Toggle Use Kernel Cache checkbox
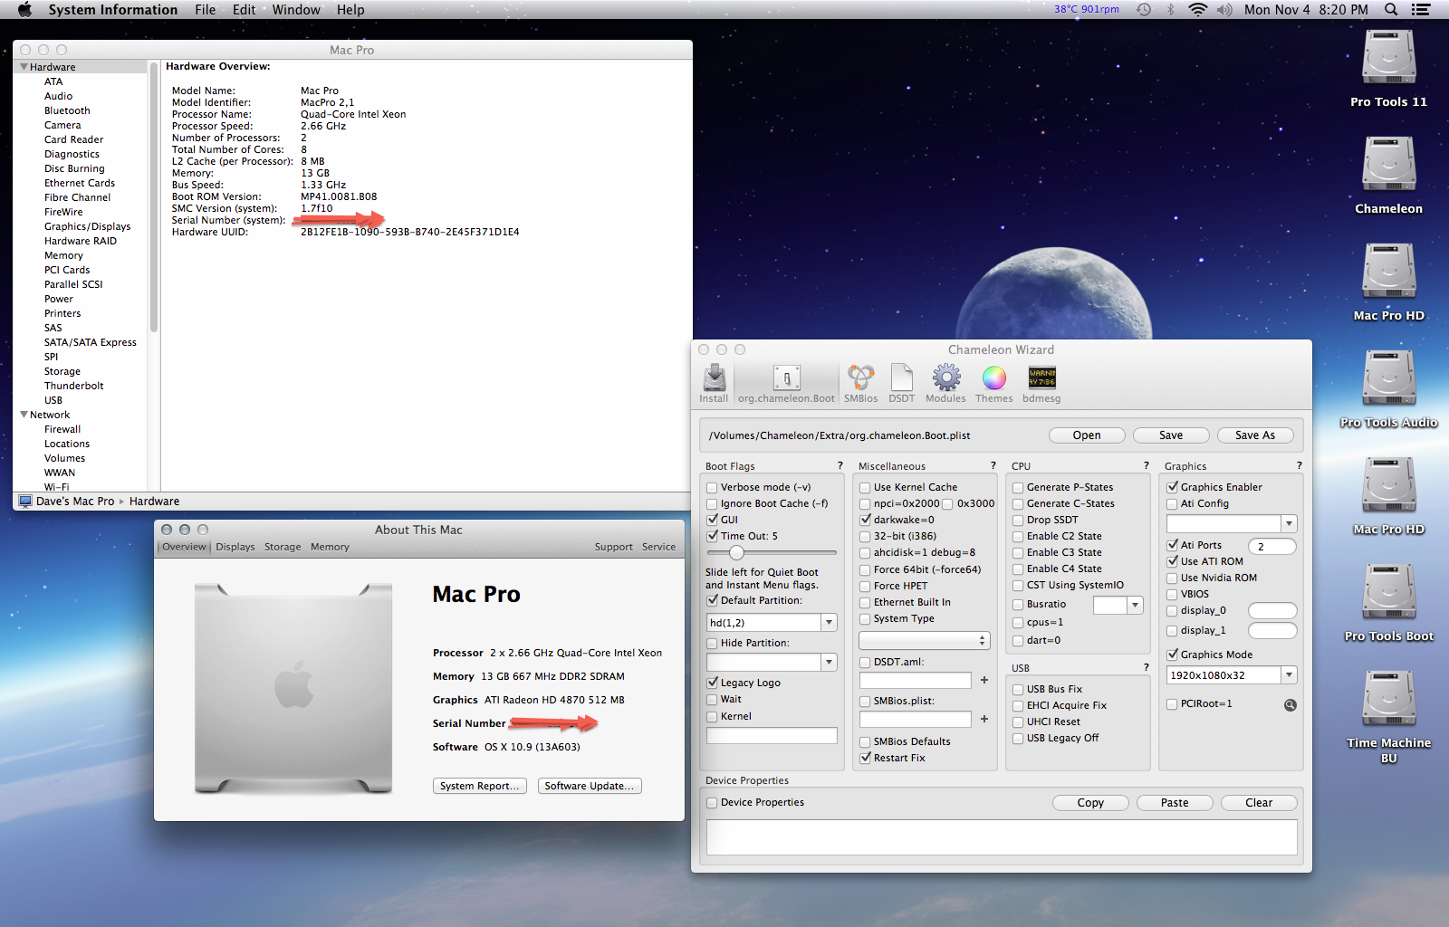1449x927 pixels. pos(865,488)
